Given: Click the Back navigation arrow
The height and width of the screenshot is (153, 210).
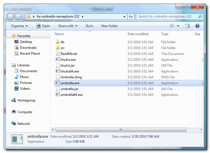Looking at the screenshot, I should pos(10,16).
